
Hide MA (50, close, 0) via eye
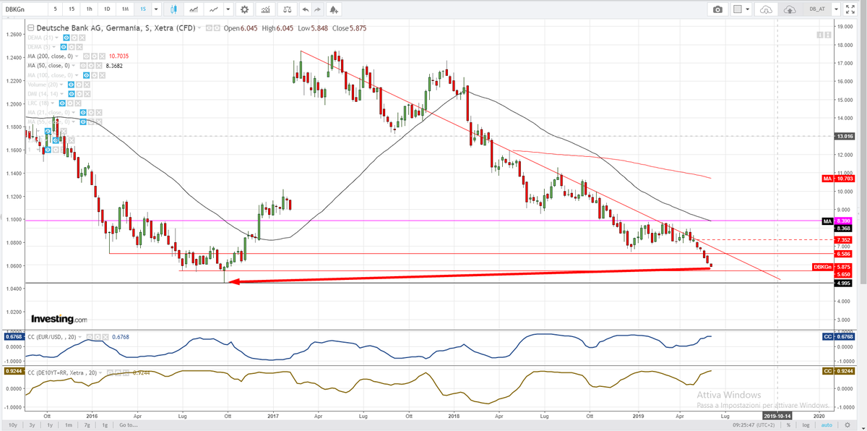coord(83,66)
